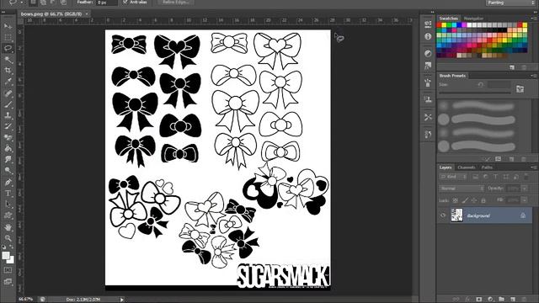539x303 pixels.
Task: Select the Brush tool
Action: (x=8, y=104)
